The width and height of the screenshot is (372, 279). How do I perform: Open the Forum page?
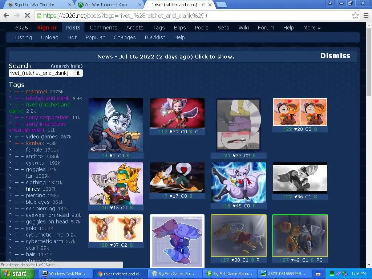266,28
